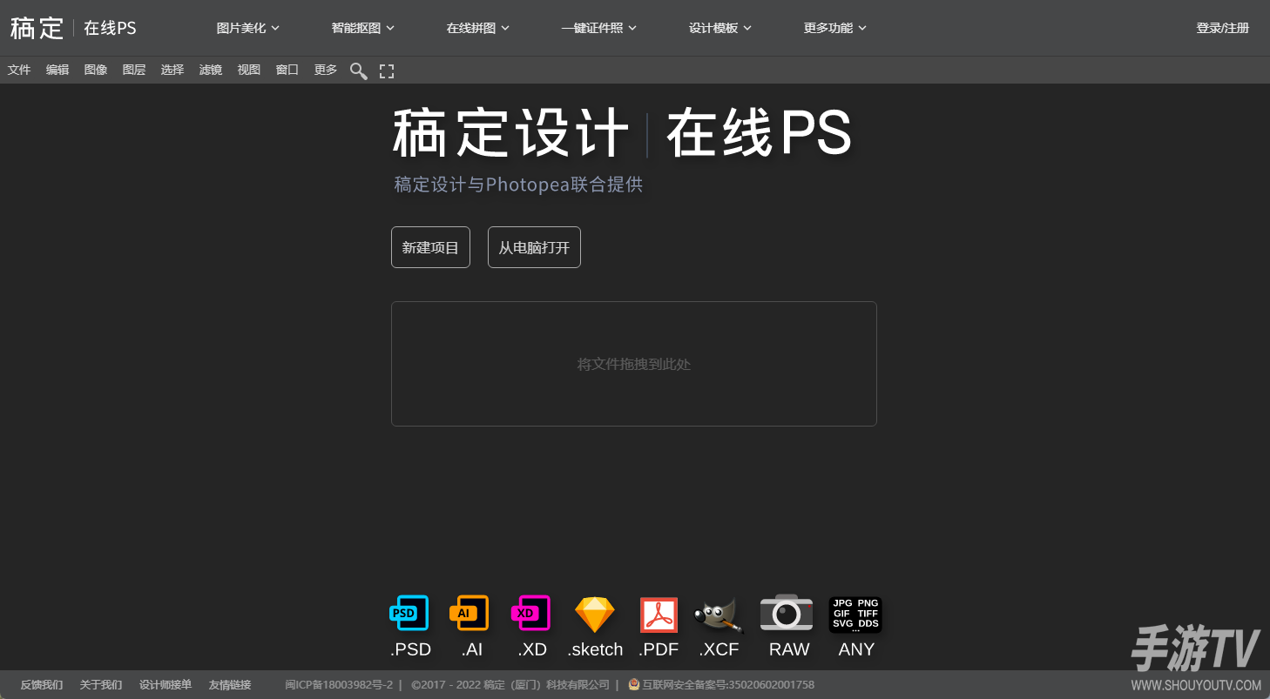The height and width of the screenshot is (699, 1270).
Task: Click the 新建项目 button
Action: (x=430, y=247)
